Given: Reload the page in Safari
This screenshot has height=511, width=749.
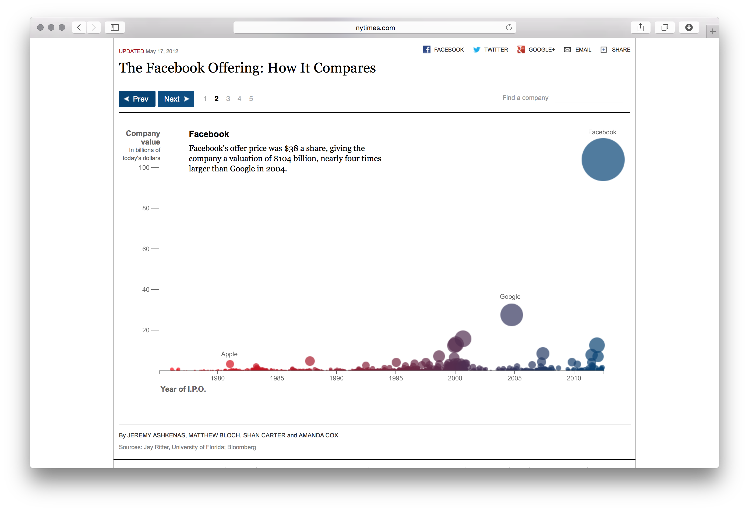Looking at the screenshot, I should pyautogui.click(x=509, y=27).
